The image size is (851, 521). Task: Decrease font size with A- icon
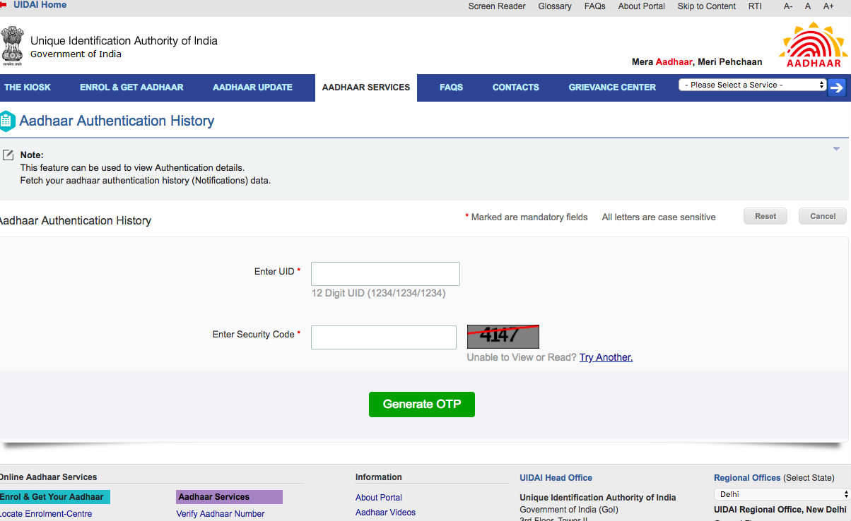[788, 6]
